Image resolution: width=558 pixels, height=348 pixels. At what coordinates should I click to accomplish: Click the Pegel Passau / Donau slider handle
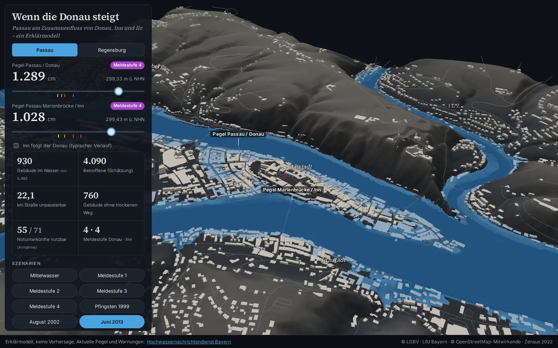119,91
